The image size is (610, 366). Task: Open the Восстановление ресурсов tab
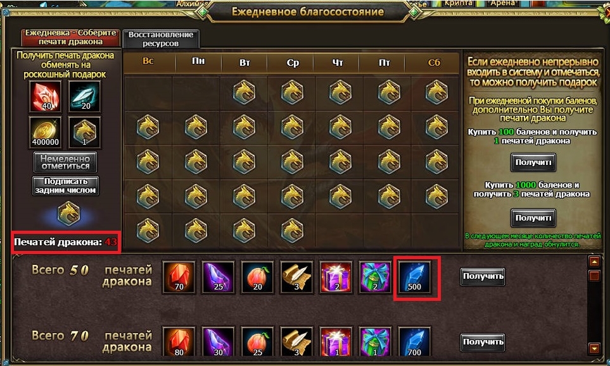tap(161, 39)
